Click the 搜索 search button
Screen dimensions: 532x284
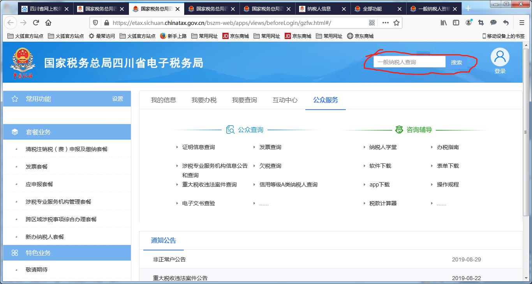[x=457, y=61]
